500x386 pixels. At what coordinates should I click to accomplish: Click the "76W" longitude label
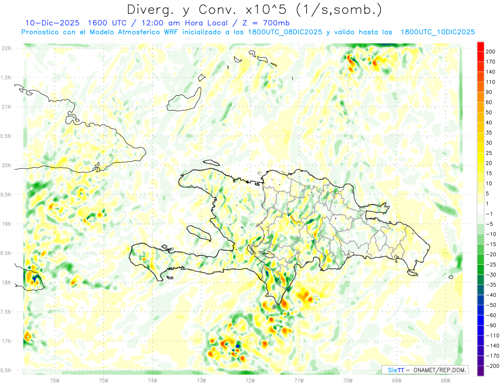click(55, 380)
